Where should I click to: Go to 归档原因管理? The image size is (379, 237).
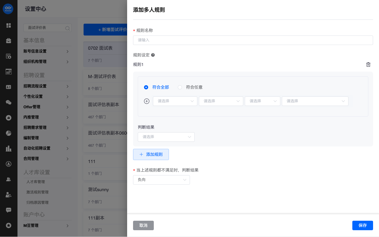tap(37, 202)
